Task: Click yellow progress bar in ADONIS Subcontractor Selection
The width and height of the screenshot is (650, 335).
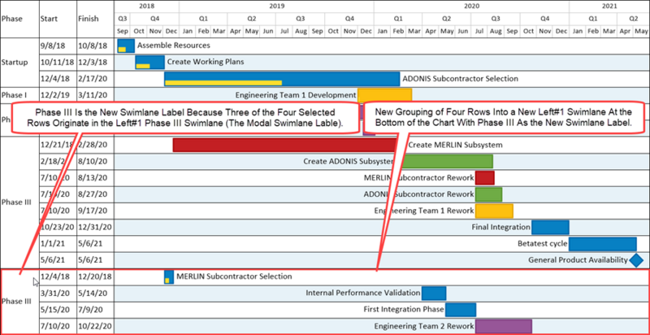Action: point(223,83)
